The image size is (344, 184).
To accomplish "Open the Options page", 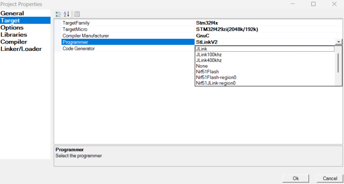I will point(12,28).
